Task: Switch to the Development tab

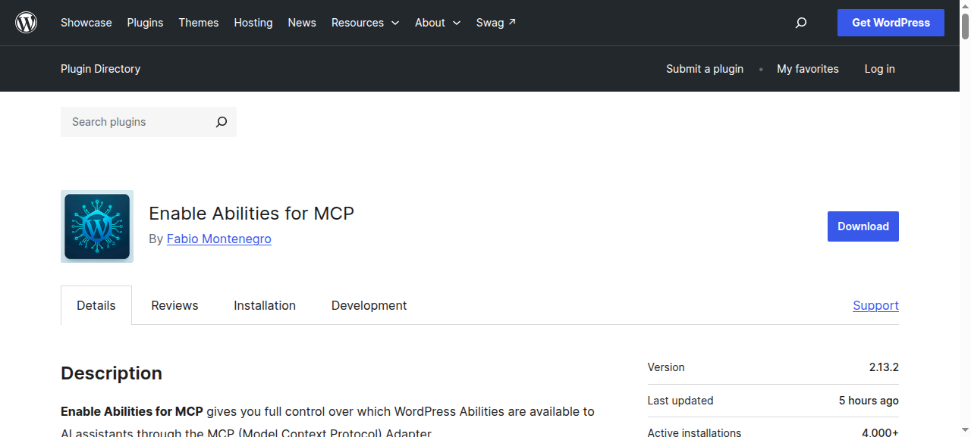Action: click(369, 305)
